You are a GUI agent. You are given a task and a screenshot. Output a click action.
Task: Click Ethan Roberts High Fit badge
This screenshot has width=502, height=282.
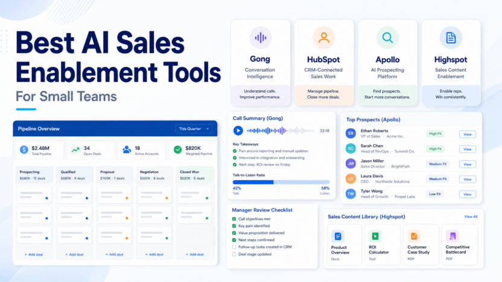435,134
